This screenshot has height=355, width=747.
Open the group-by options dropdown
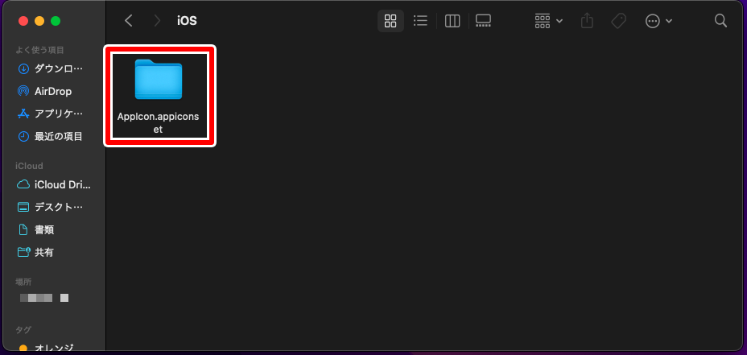tap(549, 21)
